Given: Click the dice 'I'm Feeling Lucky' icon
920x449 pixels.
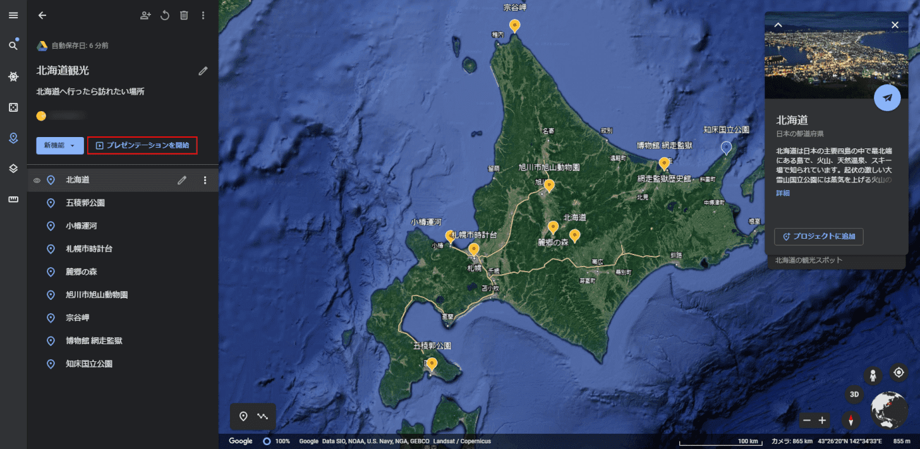Looking at the screenshot, I should tap(13, 107).
